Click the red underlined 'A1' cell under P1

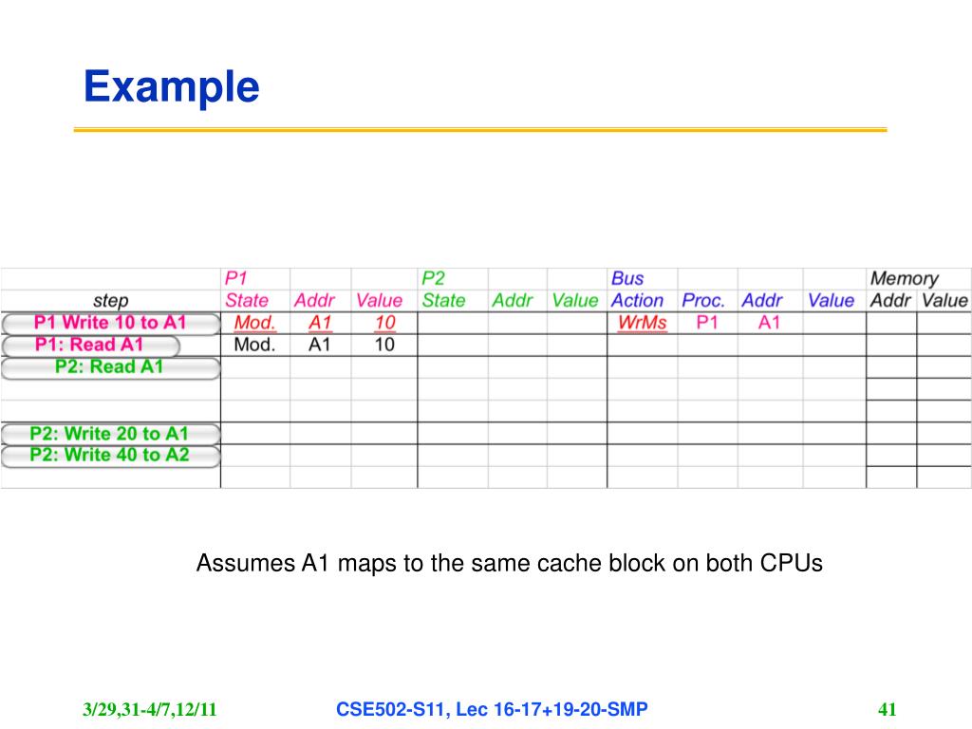click(320, 323)
